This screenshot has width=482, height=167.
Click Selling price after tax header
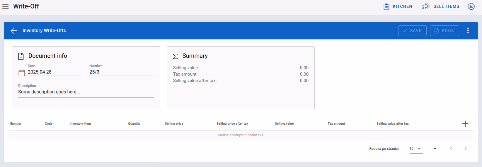[x=232, y=124]
